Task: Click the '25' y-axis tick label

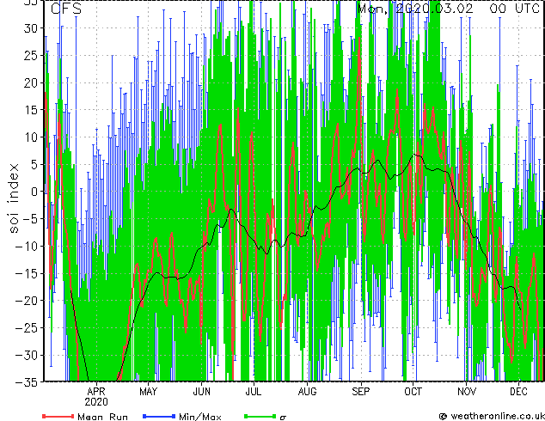Action: (x=31, y=55)
